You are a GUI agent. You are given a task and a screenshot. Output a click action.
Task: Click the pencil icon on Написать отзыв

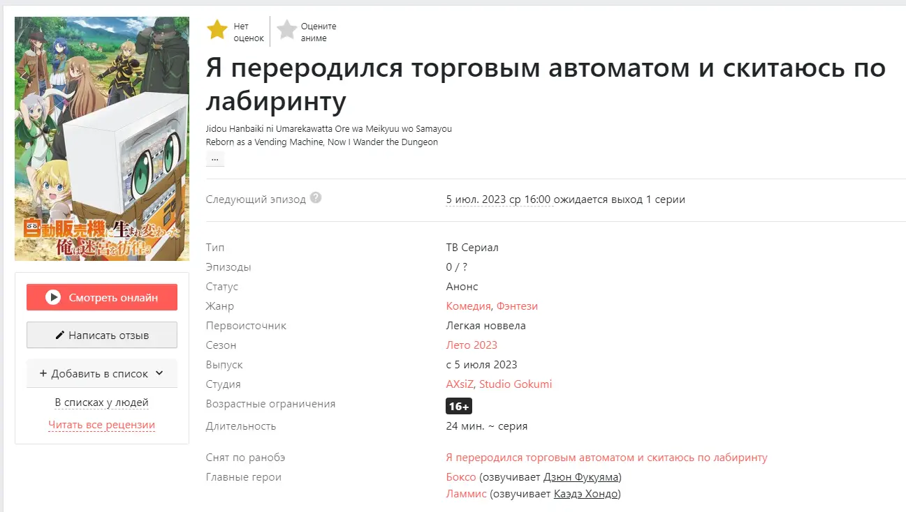point(60,335)
